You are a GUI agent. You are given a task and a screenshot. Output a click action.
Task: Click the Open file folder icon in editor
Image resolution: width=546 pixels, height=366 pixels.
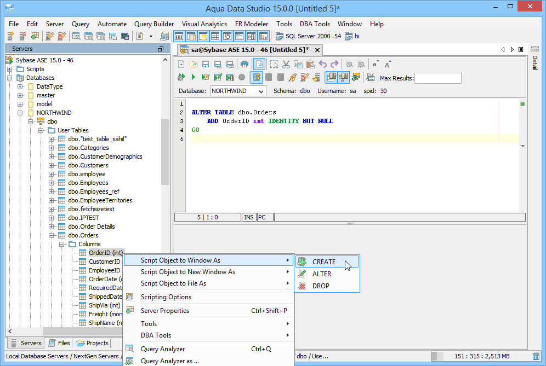(x=194, y=65)
